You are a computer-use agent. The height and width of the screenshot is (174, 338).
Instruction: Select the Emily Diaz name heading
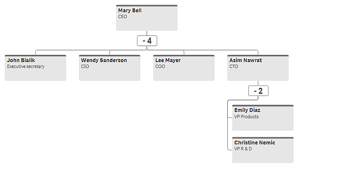click(x=247, y=110)
